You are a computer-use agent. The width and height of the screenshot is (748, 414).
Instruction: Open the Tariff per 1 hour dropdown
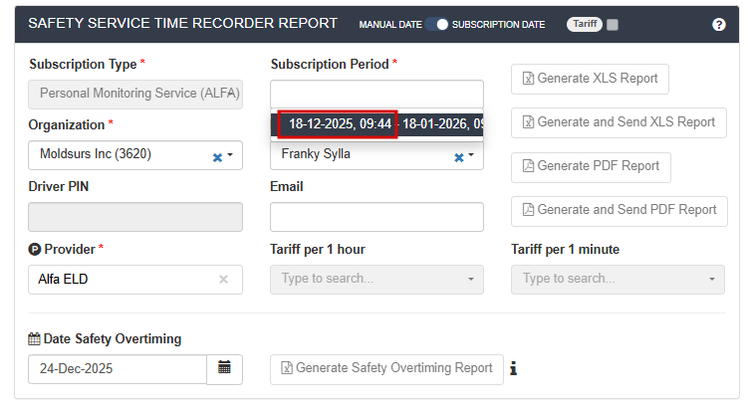376,280
